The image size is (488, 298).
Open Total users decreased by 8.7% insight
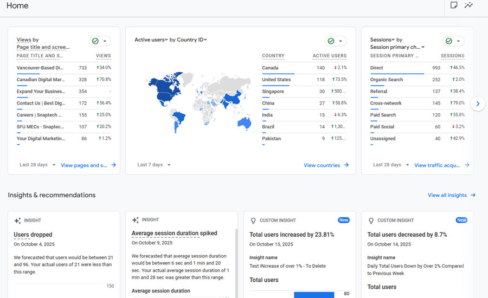tap(407, 235)
